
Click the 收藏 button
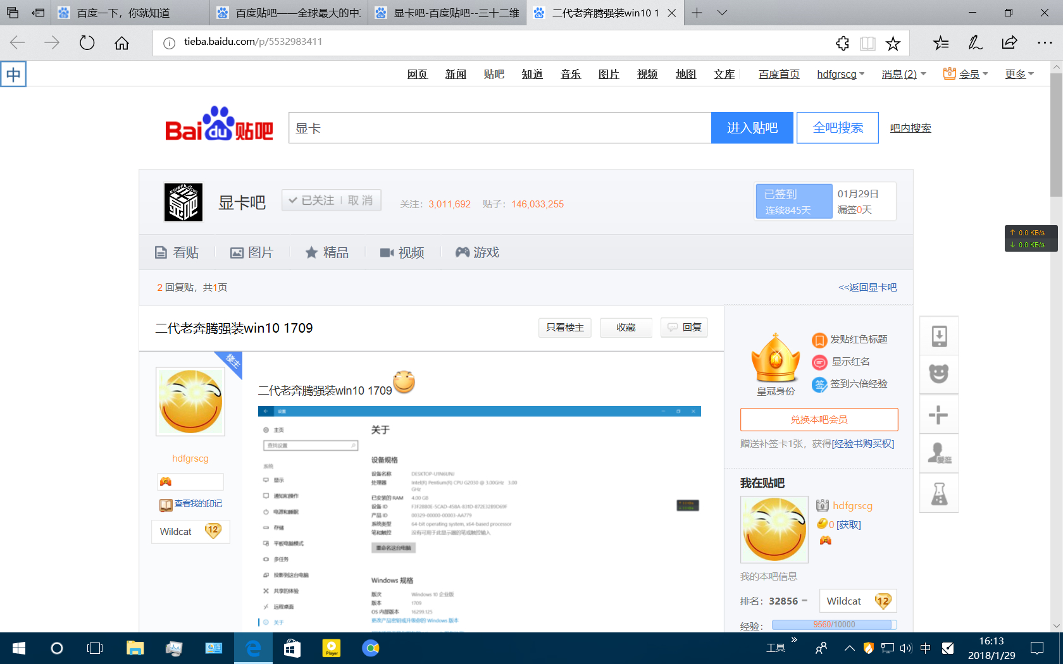[x=626, y=328]
